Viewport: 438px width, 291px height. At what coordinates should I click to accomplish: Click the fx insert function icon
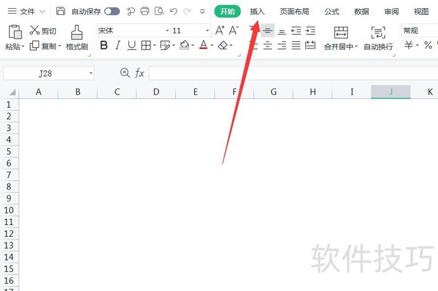coord(140,73)
